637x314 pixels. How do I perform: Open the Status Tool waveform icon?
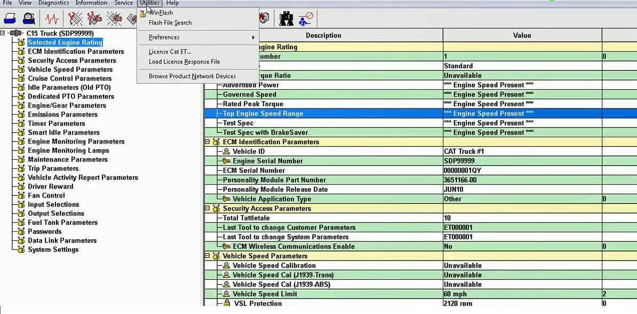[52, 19]
